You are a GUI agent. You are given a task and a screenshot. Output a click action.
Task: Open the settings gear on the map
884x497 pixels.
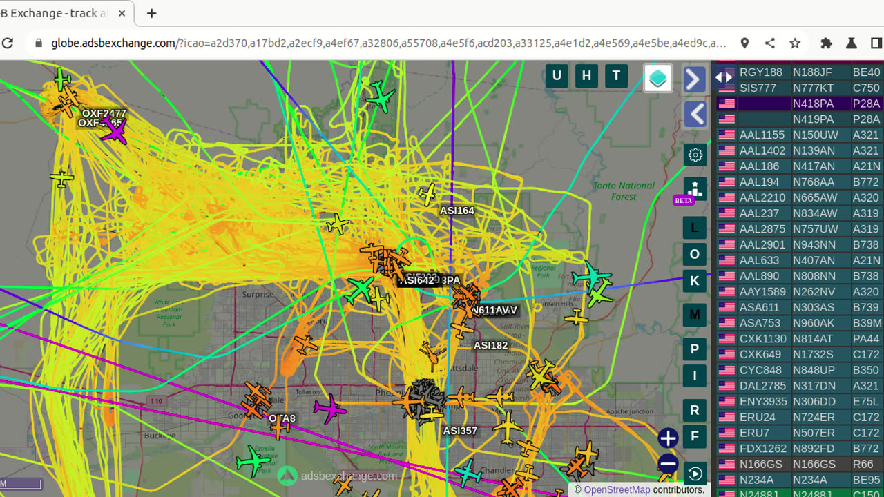pyautogui.click(x=695, y=155)
